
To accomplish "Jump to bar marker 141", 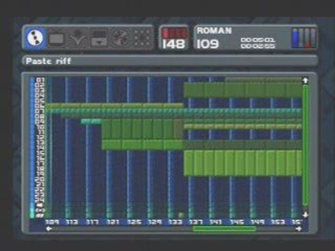I will 216,222.
